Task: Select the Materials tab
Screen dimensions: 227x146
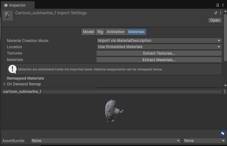Action: tap(136, 32)
